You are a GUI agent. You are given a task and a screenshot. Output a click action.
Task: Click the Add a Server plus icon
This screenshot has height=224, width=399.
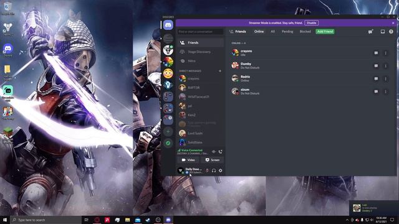click(168, 131)
